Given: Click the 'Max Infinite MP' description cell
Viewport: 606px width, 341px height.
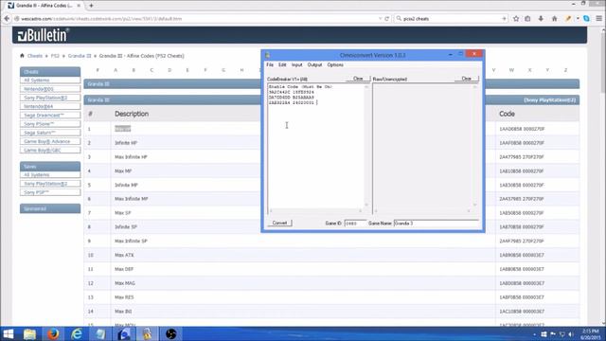Looking at the screenshot, I should (x=132, y=199).
